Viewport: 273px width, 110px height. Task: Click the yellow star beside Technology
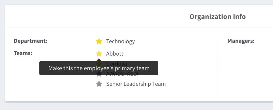(x=99, y=41)
